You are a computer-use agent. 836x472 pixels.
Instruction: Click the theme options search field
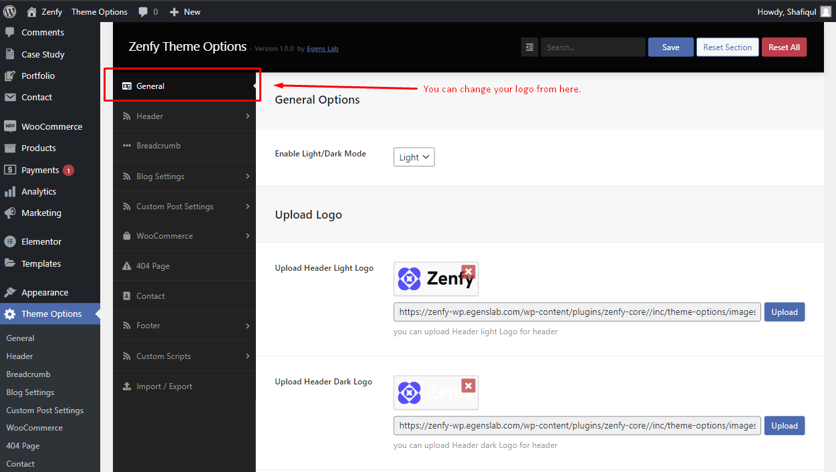[593, 47]
